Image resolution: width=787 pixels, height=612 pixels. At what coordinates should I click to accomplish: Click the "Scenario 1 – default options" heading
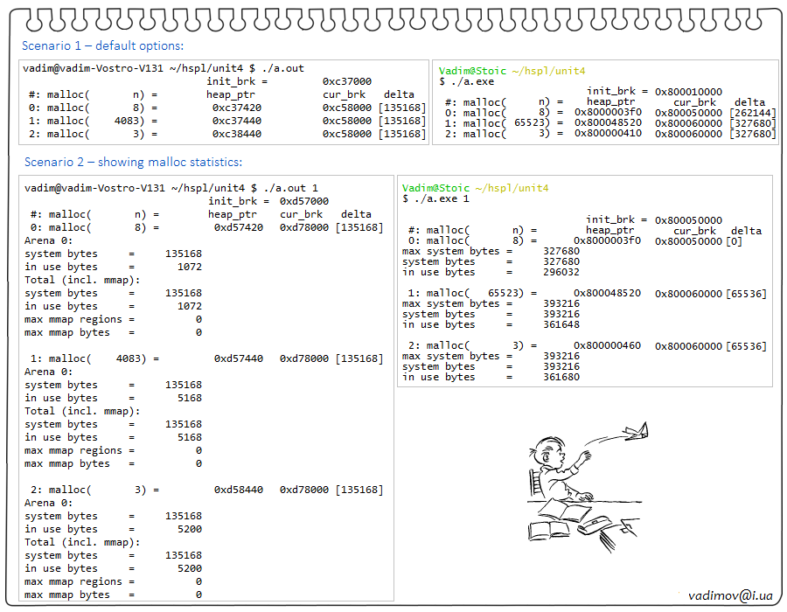[102, 46]
